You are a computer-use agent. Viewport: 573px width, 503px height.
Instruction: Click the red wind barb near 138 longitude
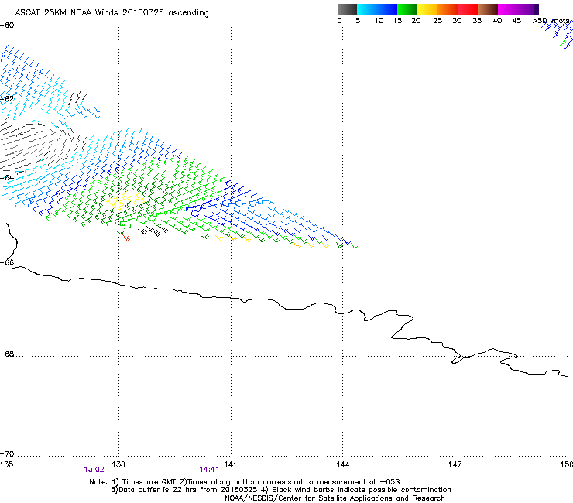tap(126, 238)
